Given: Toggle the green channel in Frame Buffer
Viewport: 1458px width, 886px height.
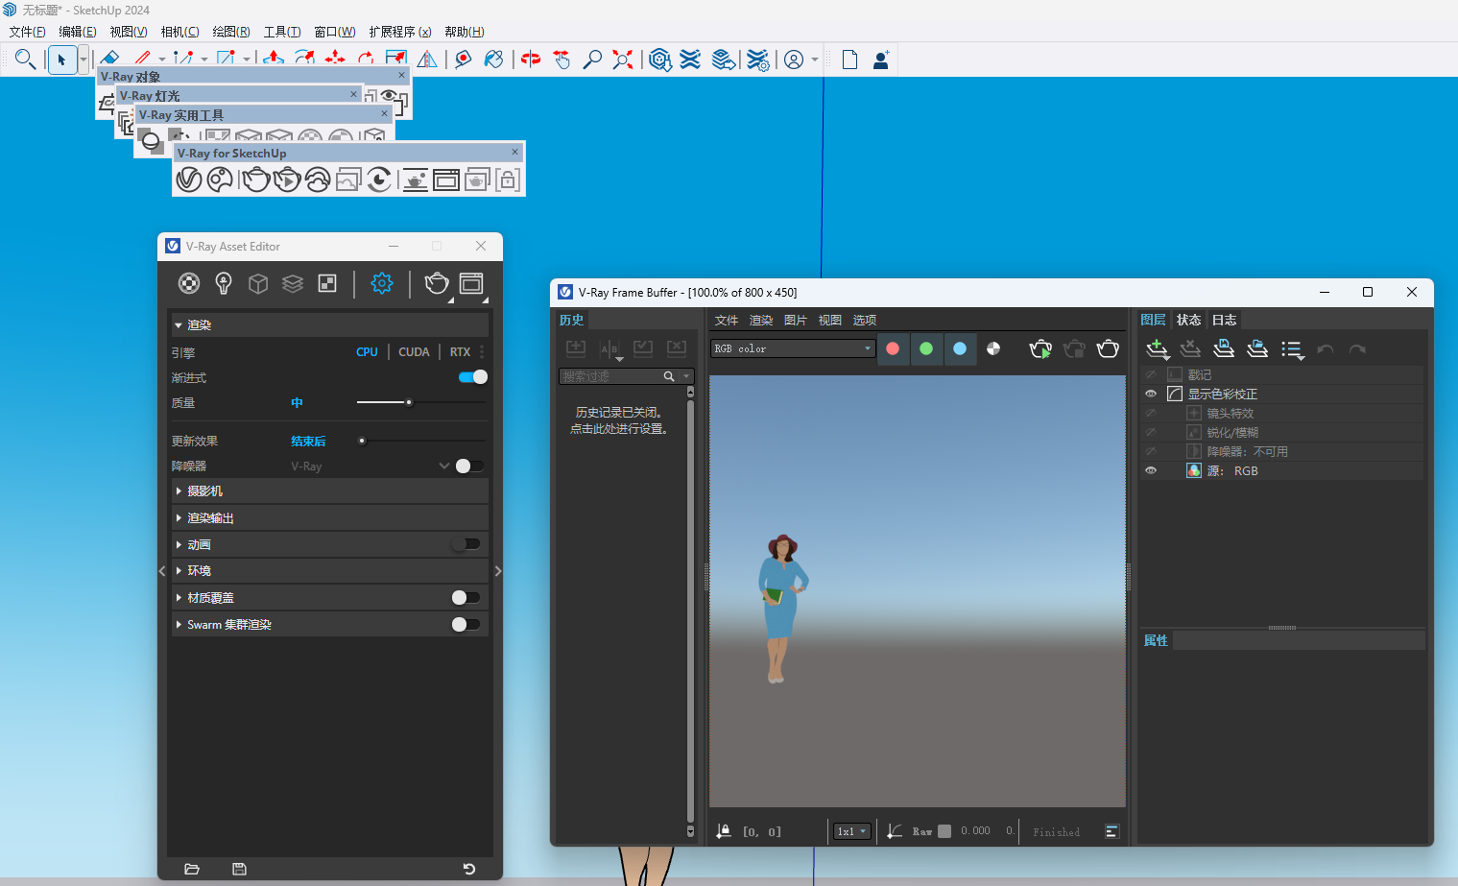Looking at the screenshot, I should coord(926,348).
